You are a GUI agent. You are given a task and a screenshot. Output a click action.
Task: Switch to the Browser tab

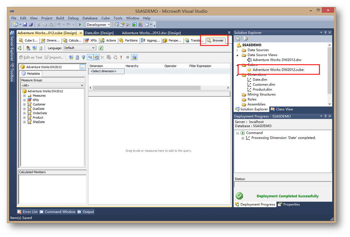point(215,40)
